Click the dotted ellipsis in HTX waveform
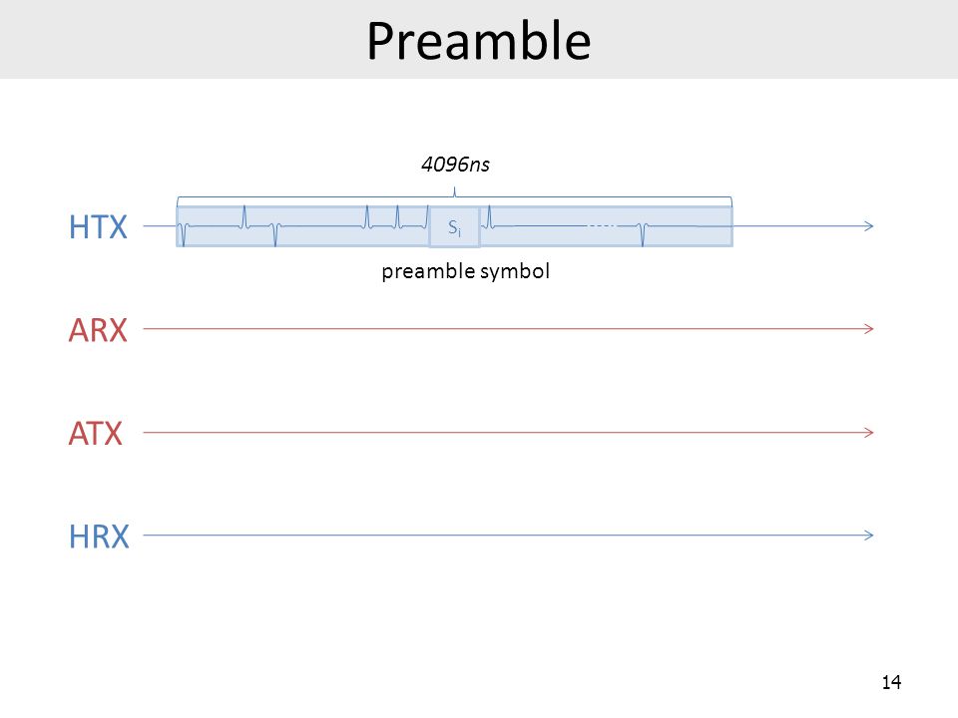Image resolution: width=958 pixels, height=718 pixels. tap(602, 226)
